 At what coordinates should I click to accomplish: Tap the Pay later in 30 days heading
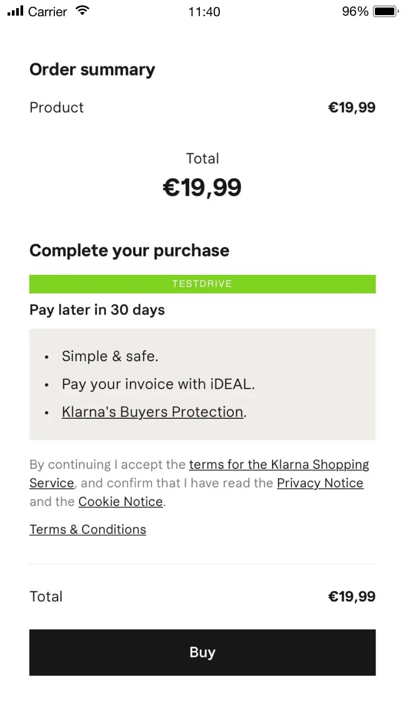point(97,310)
